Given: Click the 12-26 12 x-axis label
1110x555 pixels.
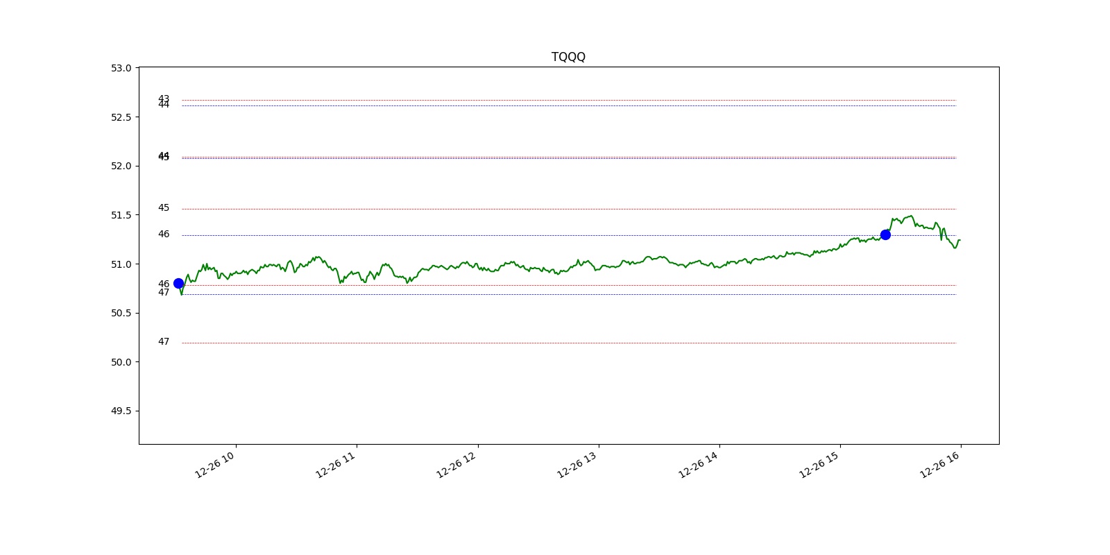Looking at the screenshot, I should (x=456, y=464).
